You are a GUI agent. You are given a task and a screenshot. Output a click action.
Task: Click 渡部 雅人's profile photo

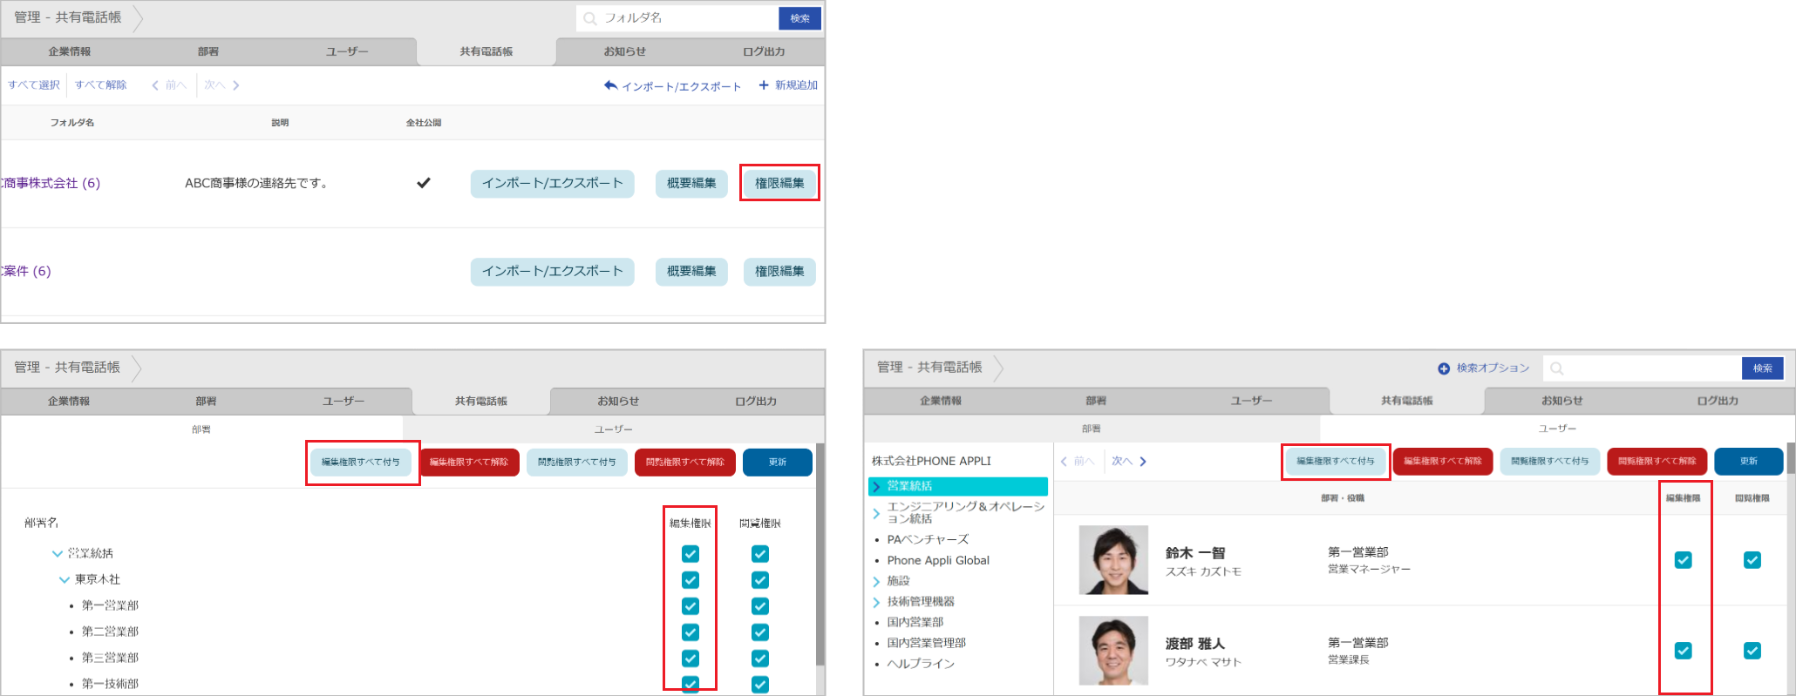(x=1113, y=651)
